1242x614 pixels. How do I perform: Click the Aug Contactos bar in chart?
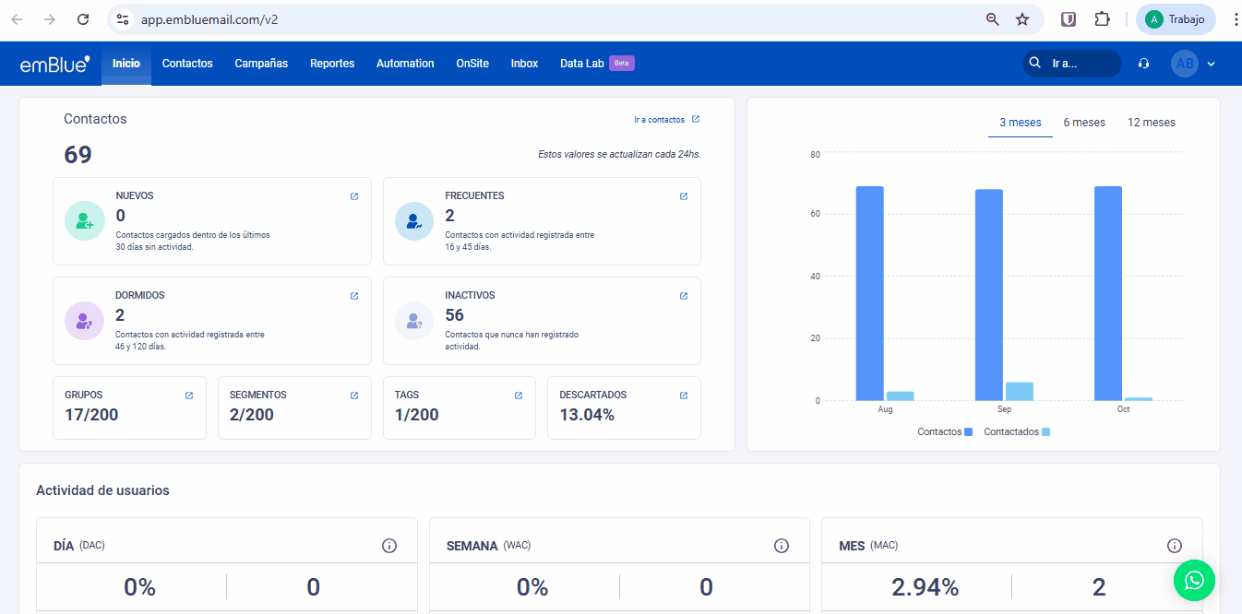coord(869,293)
